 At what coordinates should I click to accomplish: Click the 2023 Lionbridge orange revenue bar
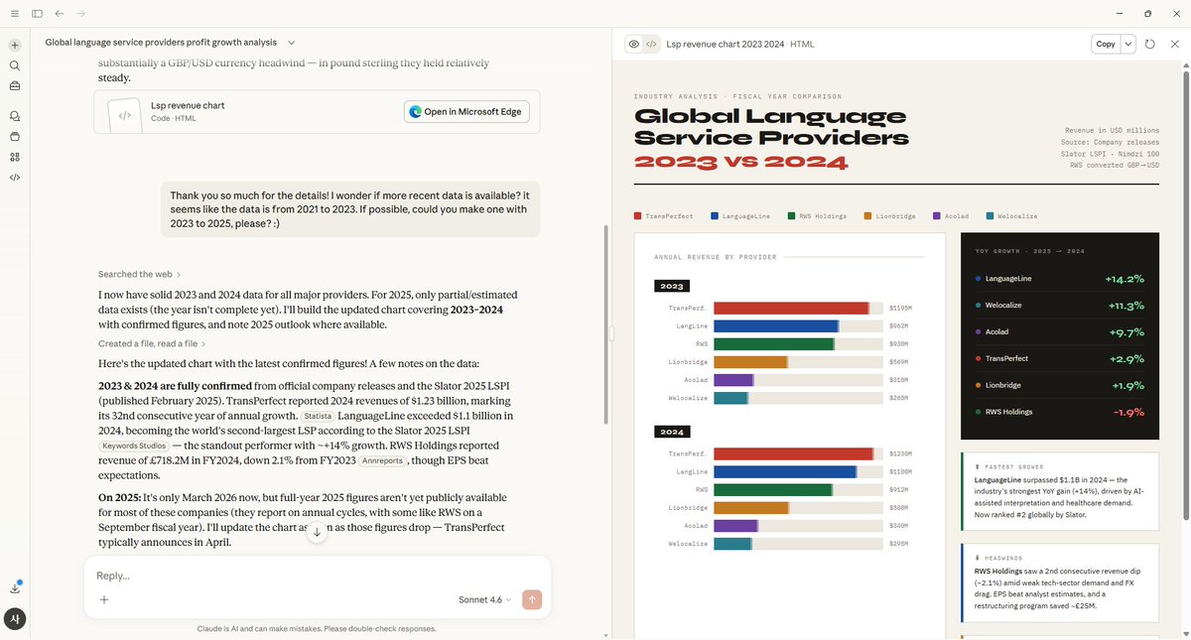click(751, 362)
